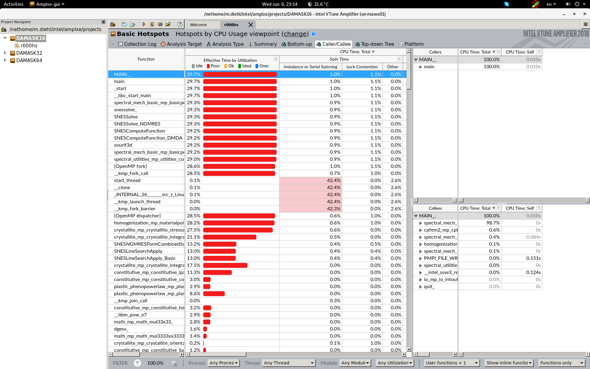Click the Import result toolbar icon
The height and width of the screenshot is (369, 590).
[152, 24]
